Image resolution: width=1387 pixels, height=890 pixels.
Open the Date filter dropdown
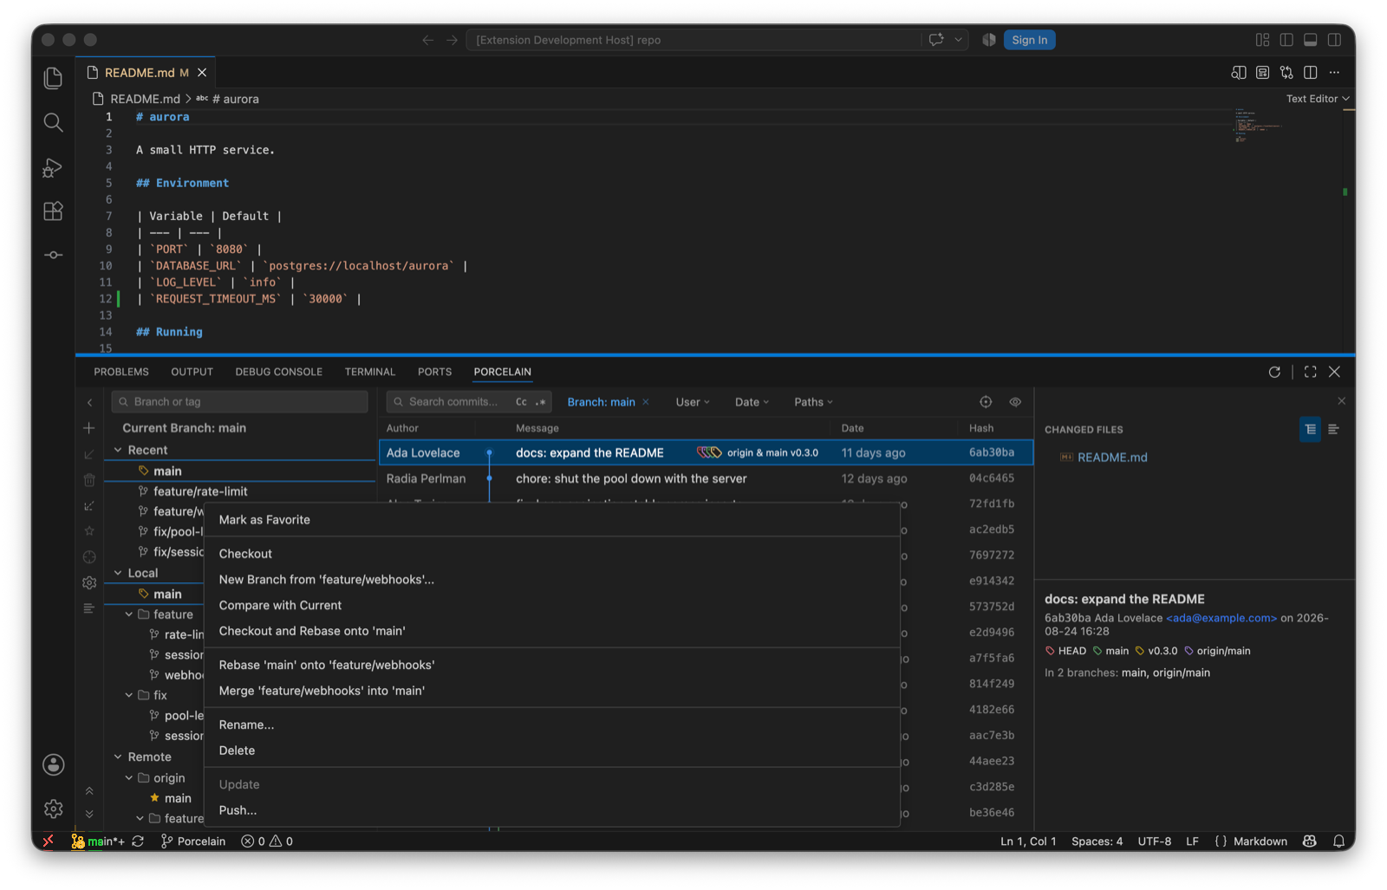point(752,402)
